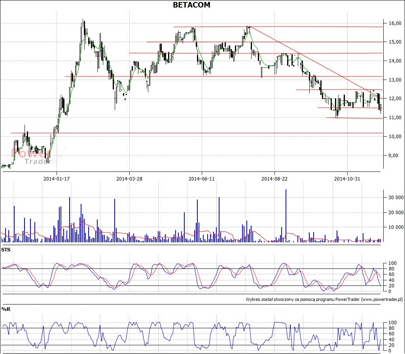Click the PowerTrader credit text
This screenshot has width=405, height=354.
[x=324, y=299]
